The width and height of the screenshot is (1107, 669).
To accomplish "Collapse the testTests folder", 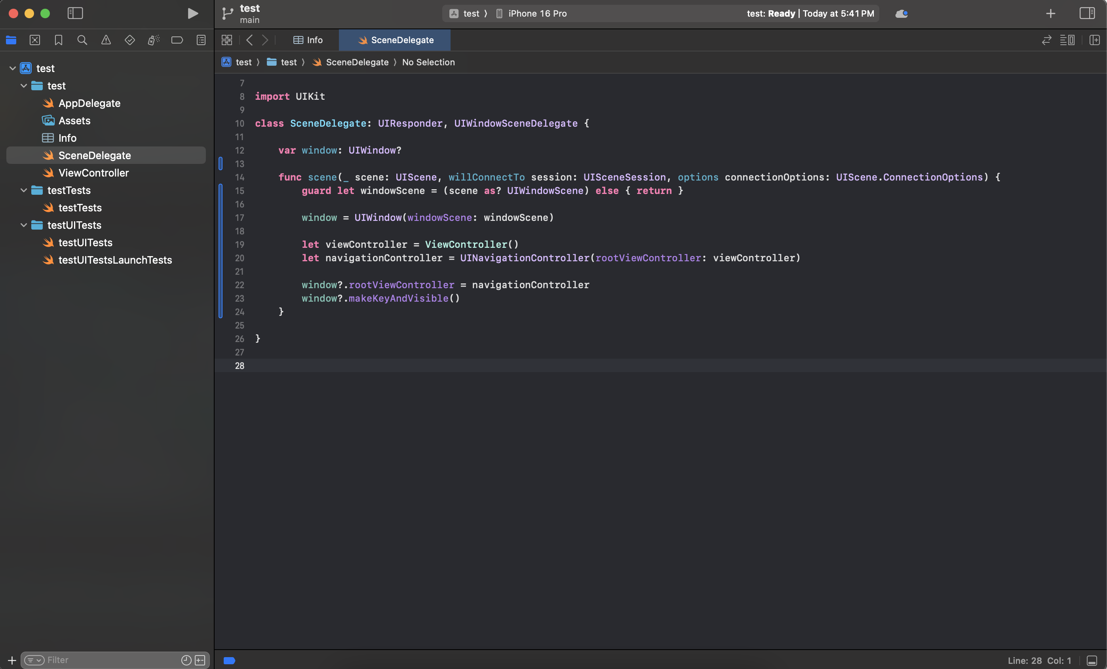I will tap(24, 190).
